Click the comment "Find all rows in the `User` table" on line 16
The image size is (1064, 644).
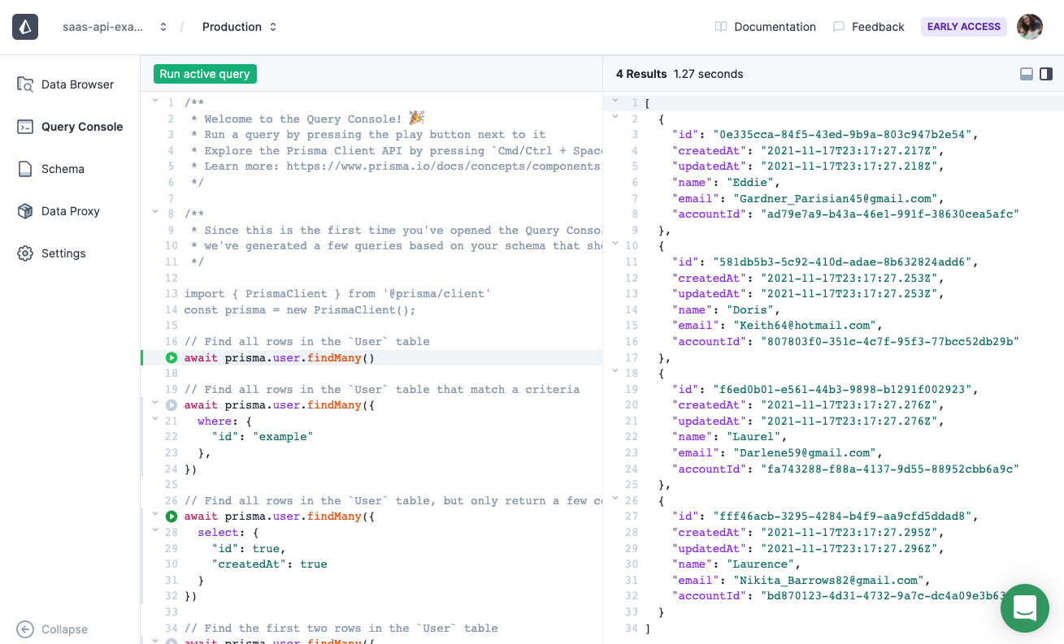(307, 342)
